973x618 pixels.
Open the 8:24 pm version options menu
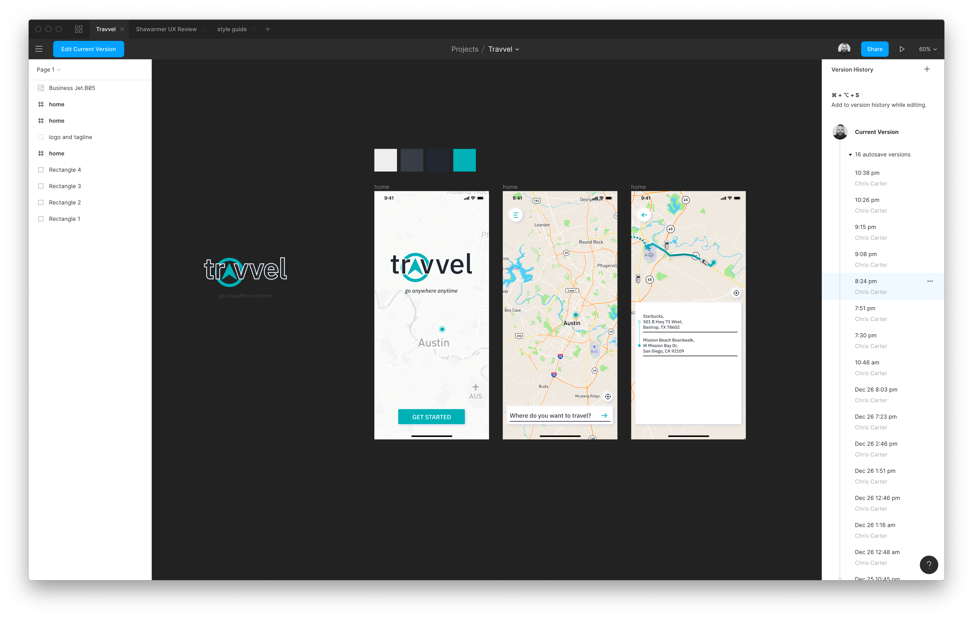(x=930, y=281)
